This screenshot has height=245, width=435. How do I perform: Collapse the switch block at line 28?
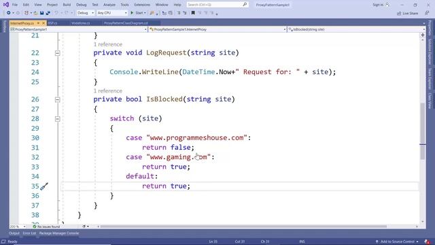click(x=57, y=119)
